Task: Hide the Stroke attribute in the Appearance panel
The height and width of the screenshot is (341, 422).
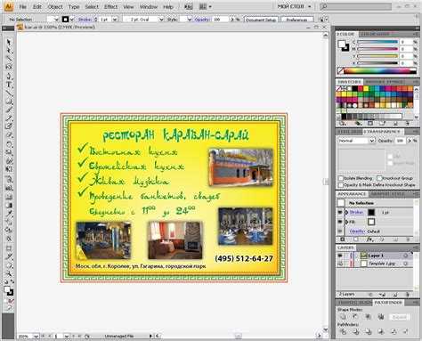Action: coord(340,212)
